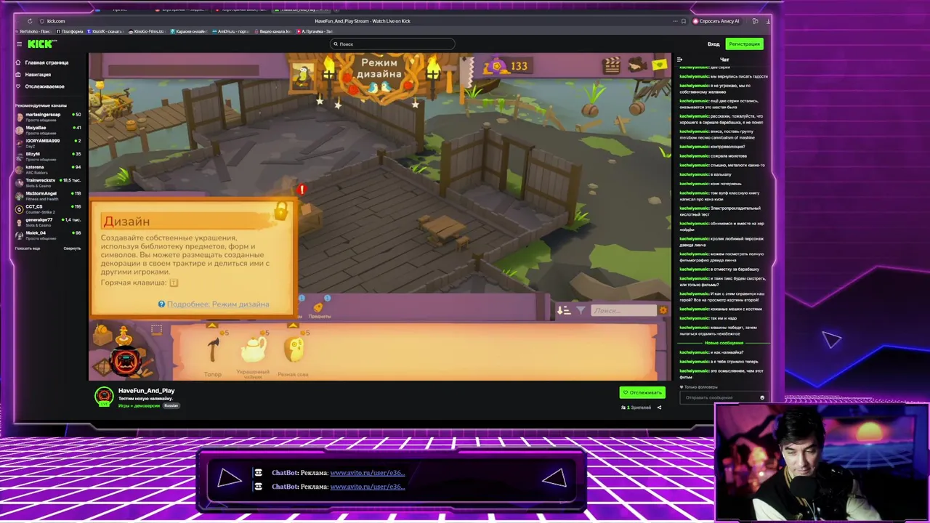This screenshot has width=930, height=523.
Task: Click Свернуть to collapse channels list
Action: tap(72, 248)
